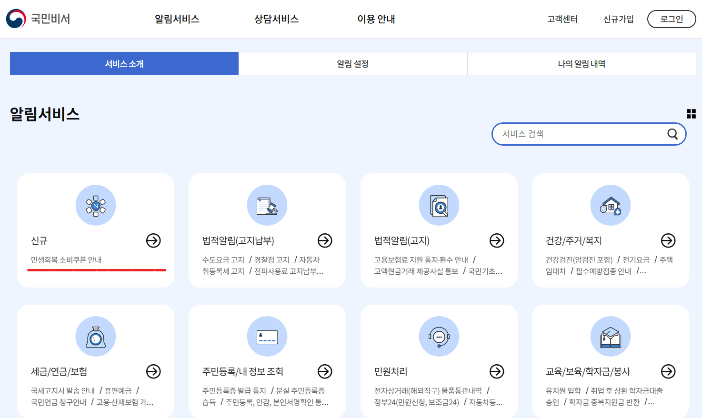Toggle the grid layout icon near top right

point(691,114)
